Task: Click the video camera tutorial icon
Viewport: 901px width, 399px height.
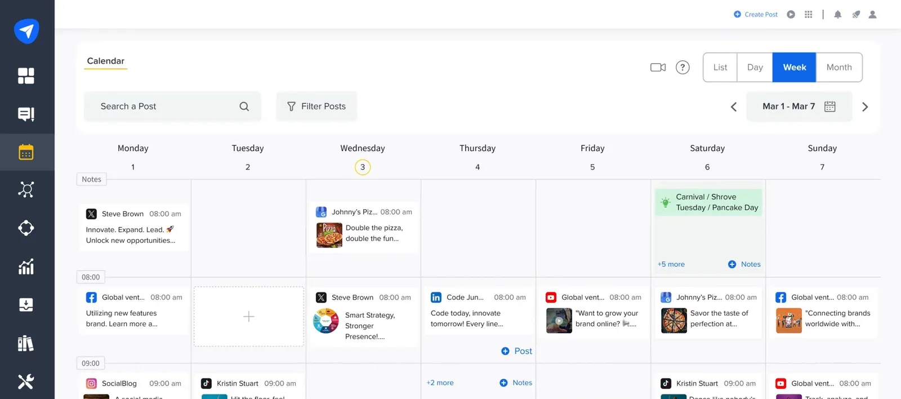Action: 658,68
